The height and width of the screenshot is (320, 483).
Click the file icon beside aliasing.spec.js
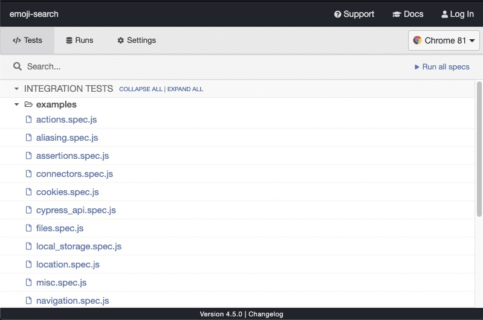coord(28,138)
